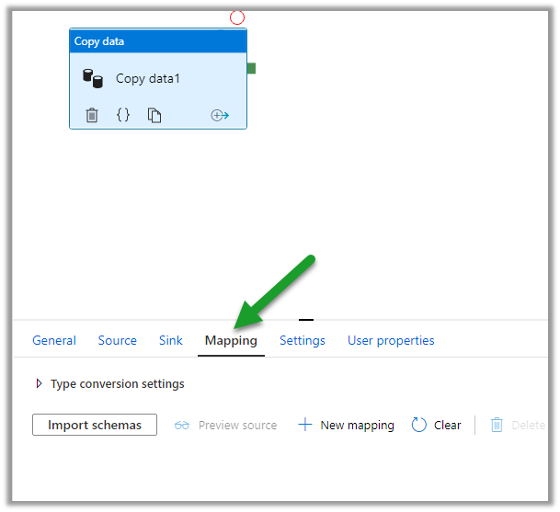Click the database icon in Copy data1

[x=93, y=79]
